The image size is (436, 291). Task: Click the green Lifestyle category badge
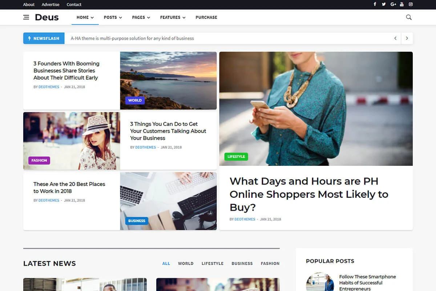click(236, 157)
